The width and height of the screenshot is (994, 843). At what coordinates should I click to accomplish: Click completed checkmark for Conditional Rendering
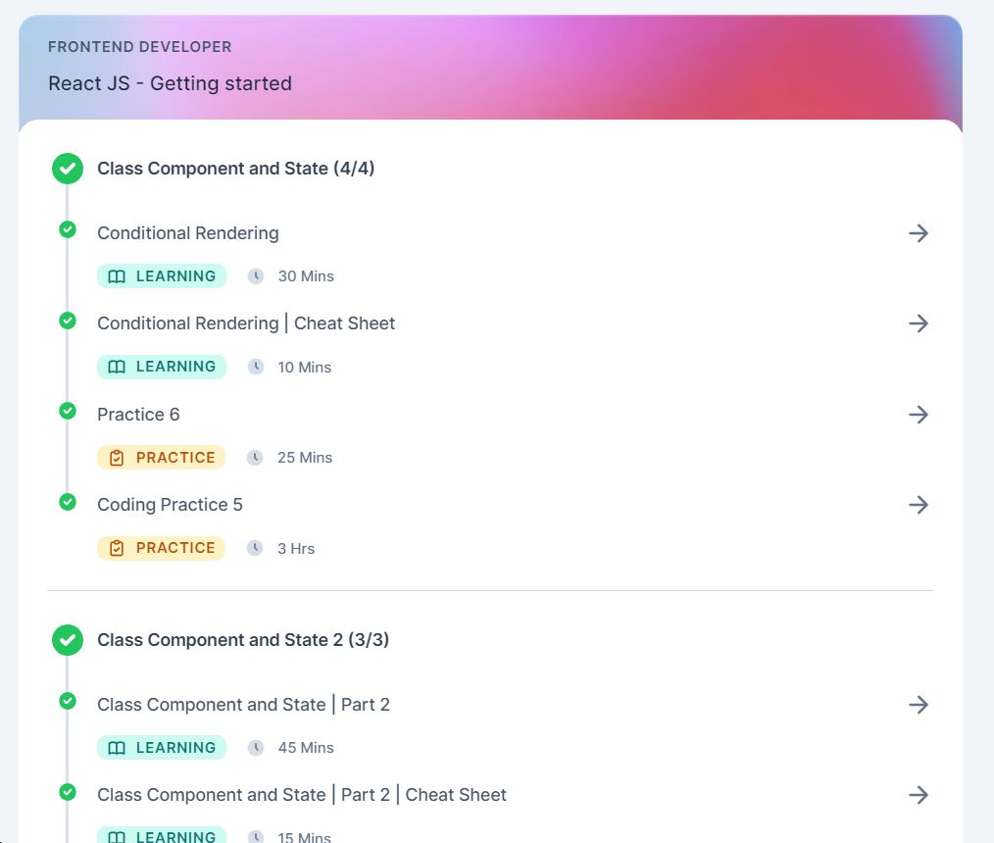point(68,229)
